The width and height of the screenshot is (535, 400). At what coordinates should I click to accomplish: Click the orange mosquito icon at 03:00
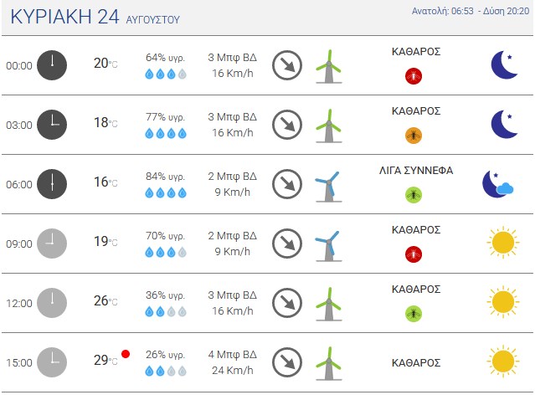414,136
